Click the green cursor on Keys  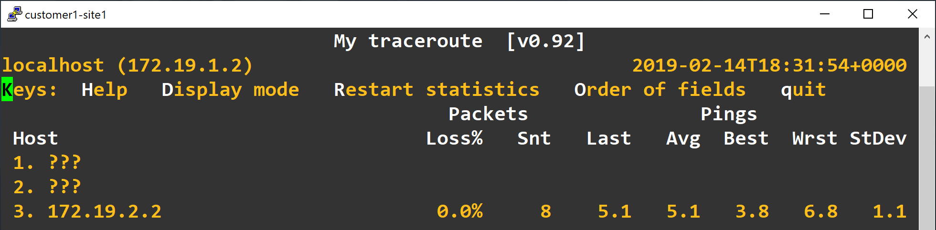(7, 90)
